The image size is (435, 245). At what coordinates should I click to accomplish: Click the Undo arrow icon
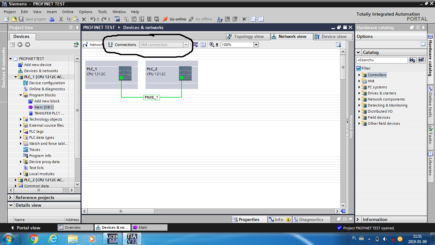pyautogui.click(x=92, y=19)
